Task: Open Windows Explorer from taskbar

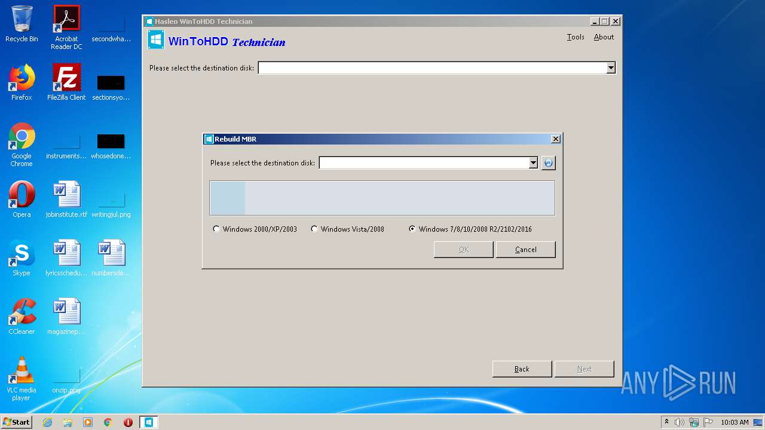Action: pos(68,422)
